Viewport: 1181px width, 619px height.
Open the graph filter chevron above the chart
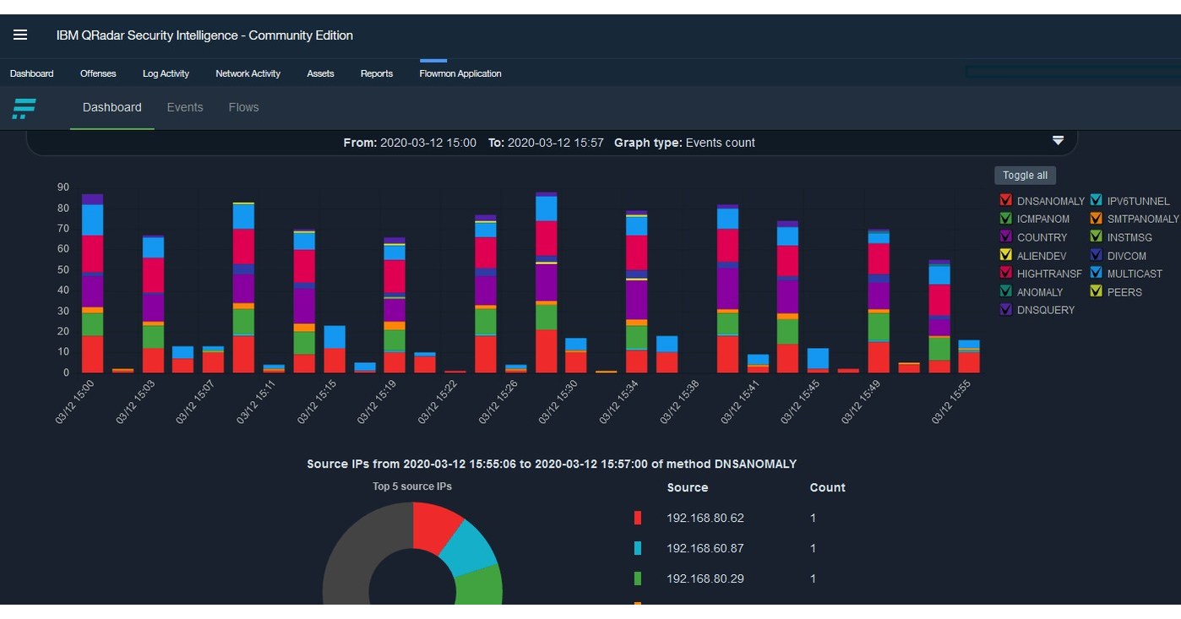pyautogui.click(x=1058, y=140)
